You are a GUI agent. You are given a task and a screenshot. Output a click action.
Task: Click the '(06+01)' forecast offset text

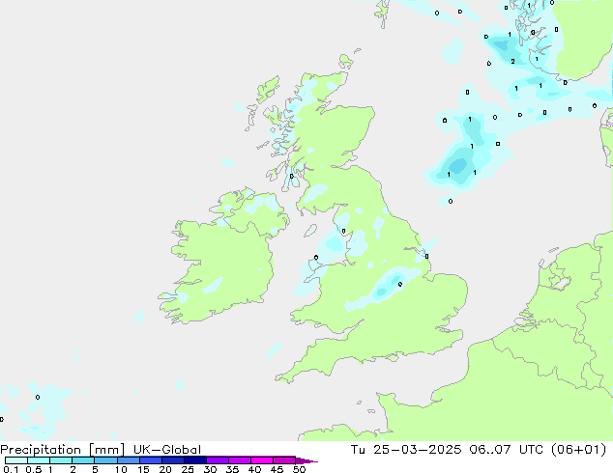coord(578,450)
